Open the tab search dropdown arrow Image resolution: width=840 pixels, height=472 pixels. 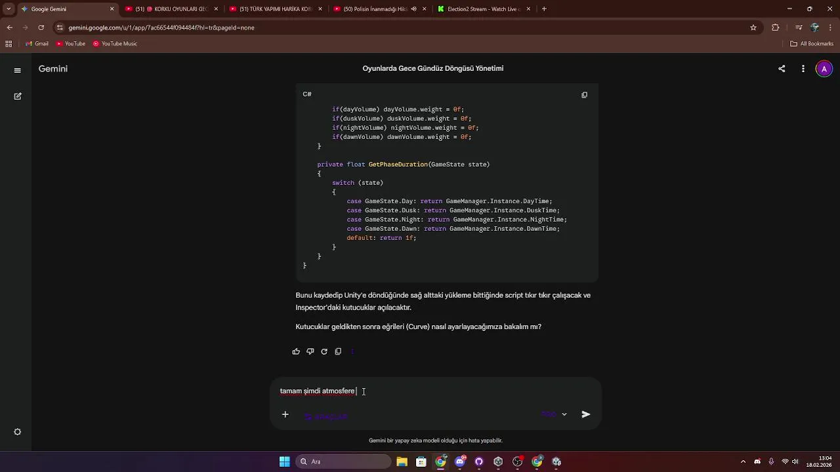pyautogui.click(x=9, y=9)
